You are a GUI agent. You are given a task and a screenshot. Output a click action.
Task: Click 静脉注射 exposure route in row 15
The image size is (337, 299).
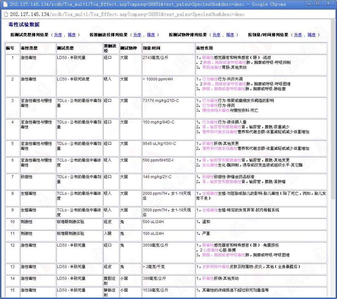[110, 293]
